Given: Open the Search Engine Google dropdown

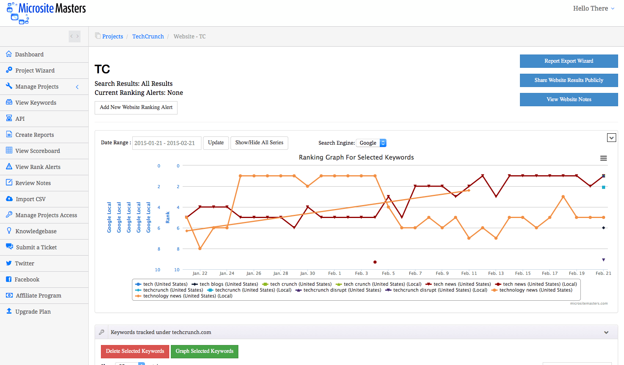Looking at the screenshot, I should (x=371, y=143).
